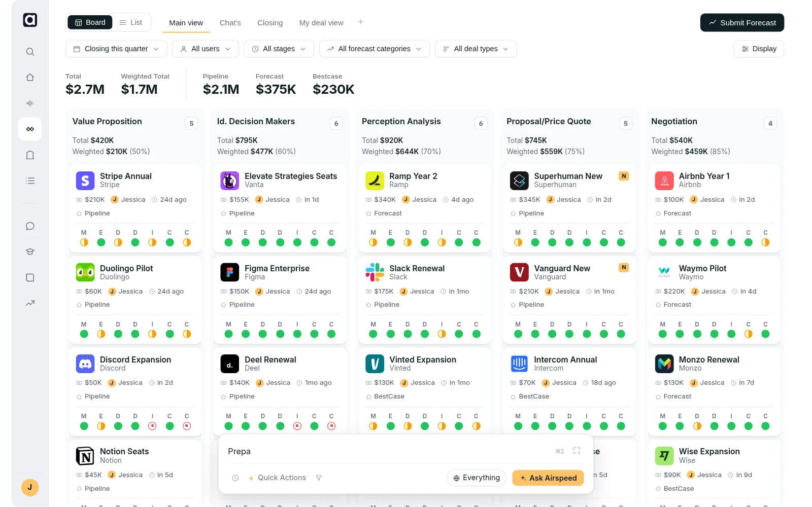Click the count badge 5 on Value Proposition
812x507 pixels.
tap(191, 123)
